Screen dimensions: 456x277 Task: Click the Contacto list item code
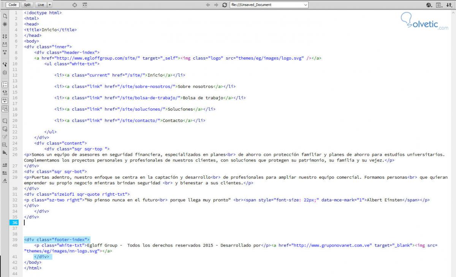tap(130, 120)
